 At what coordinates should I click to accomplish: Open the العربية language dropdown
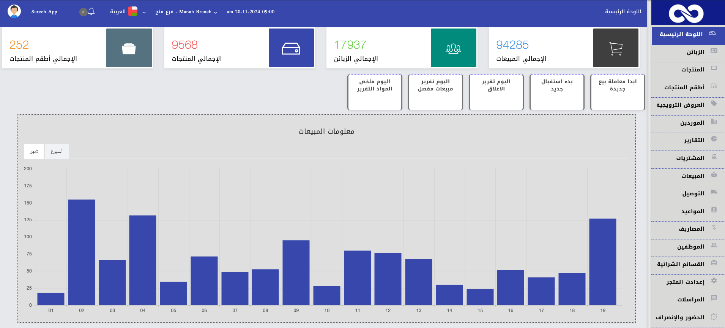pyautogui.click(x=128, y=12)
